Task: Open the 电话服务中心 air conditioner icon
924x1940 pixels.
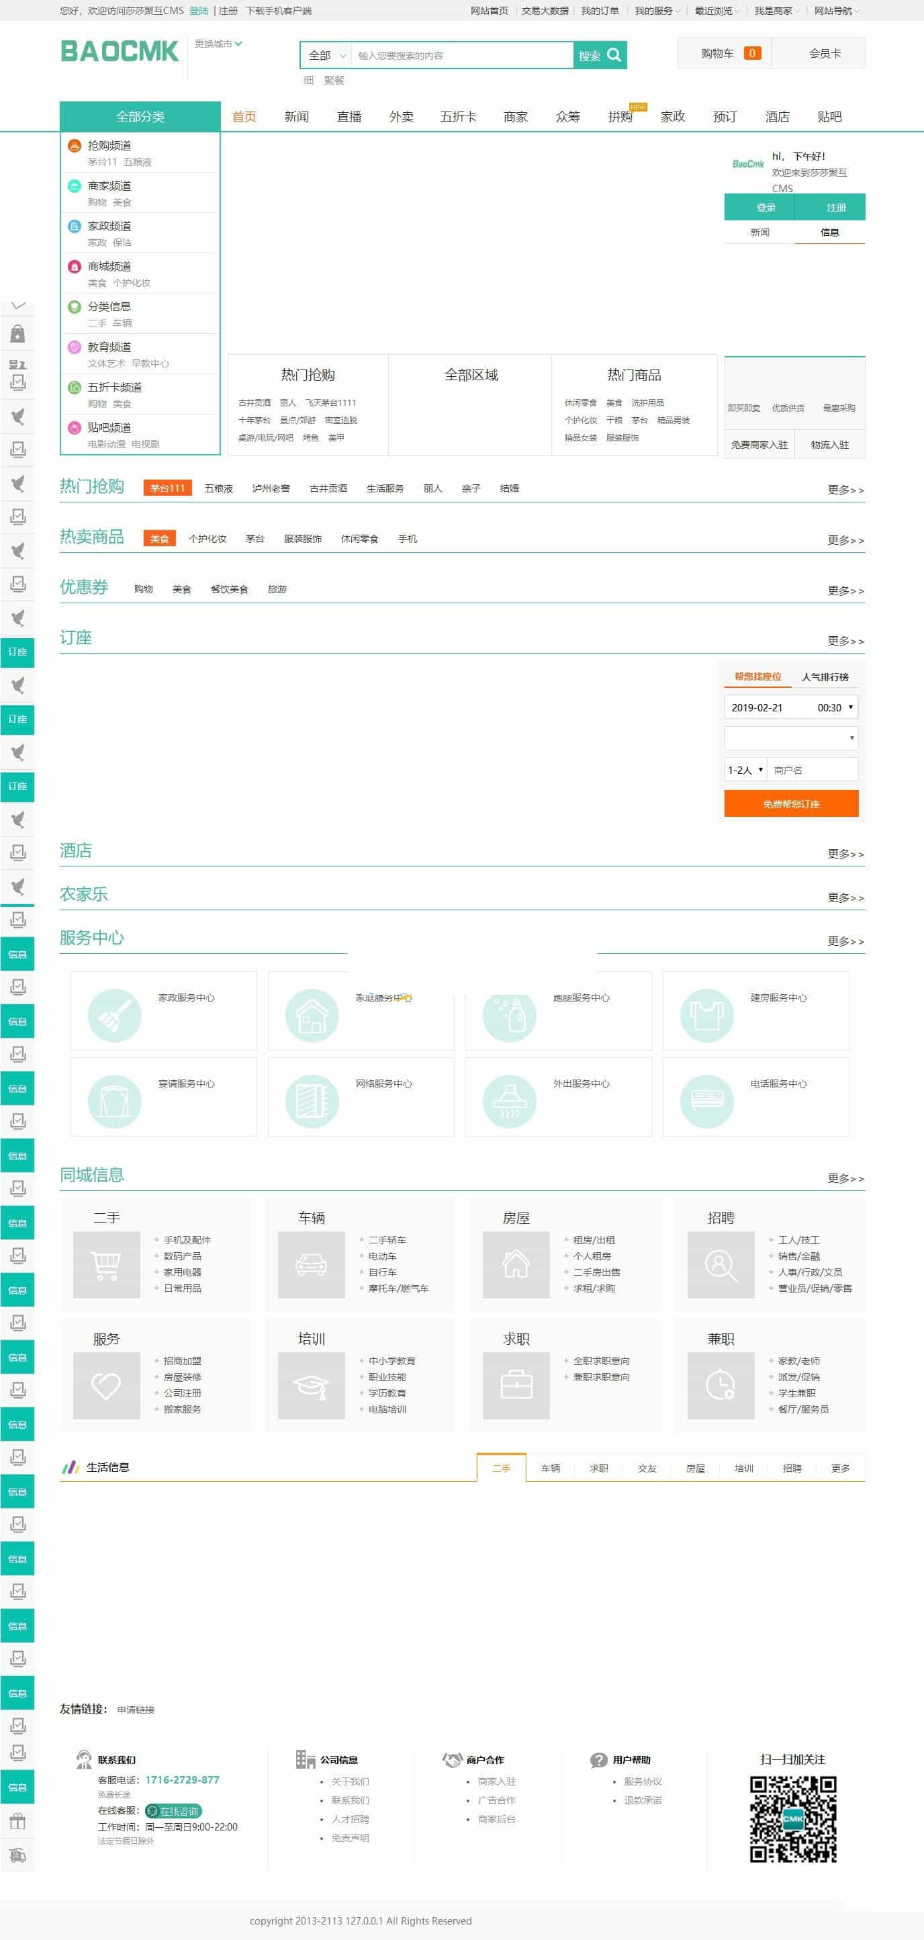Action: coord(706,1101)
